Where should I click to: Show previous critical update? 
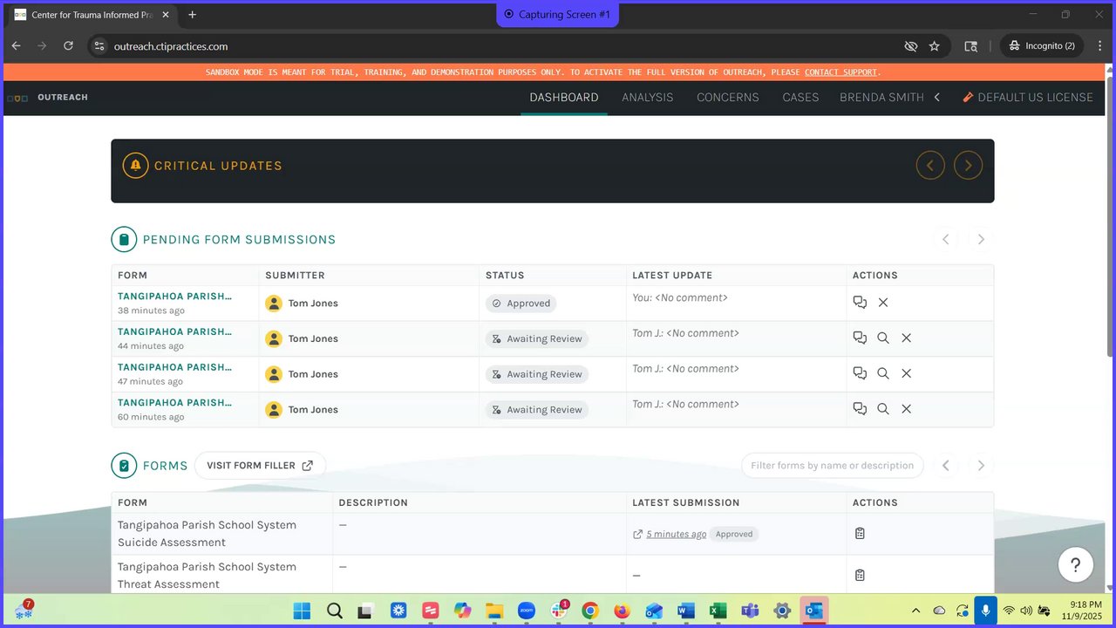[x=930, y=166]
